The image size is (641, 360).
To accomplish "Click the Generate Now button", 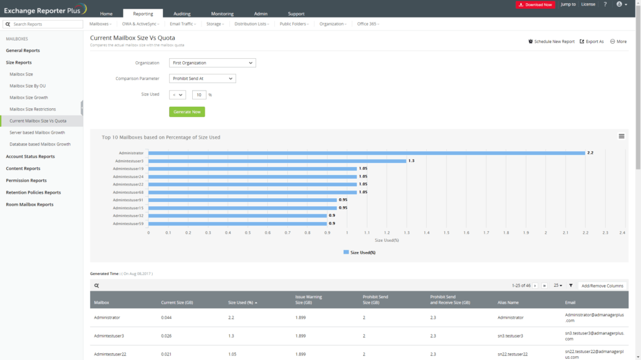I will (187, 112).
